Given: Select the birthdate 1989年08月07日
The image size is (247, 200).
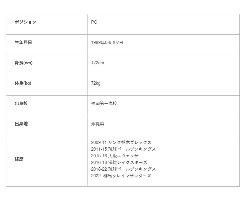Looking at the screenshot, I should [107, 43].
